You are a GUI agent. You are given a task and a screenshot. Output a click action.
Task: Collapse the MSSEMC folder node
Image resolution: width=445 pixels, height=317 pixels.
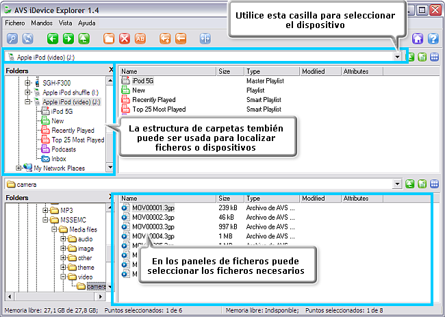pyautogui.click(x=45, y=220)
